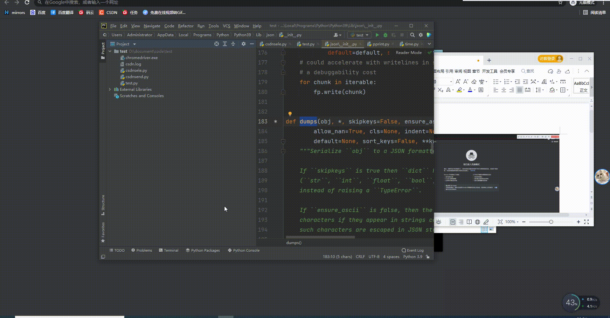Click WPS zoom slider handle
The width and height of the screenshot is (610, 318).
551,222
